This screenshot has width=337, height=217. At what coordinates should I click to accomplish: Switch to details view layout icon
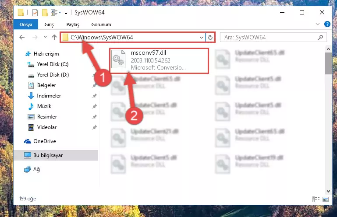click(x=316, y=199)
